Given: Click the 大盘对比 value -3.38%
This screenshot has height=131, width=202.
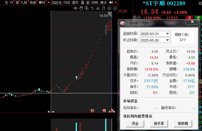Looking at the screenshot, I should click(153, 75).
